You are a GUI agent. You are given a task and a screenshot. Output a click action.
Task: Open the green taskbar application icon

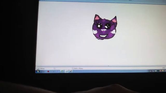click(x=62, y=72)
